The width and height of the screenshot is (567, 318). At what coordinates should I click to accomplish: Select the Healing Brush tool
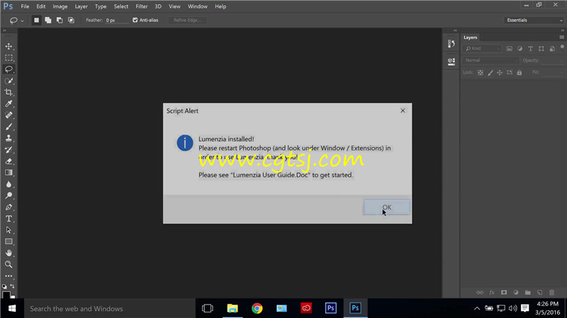[x=9, y=115]
